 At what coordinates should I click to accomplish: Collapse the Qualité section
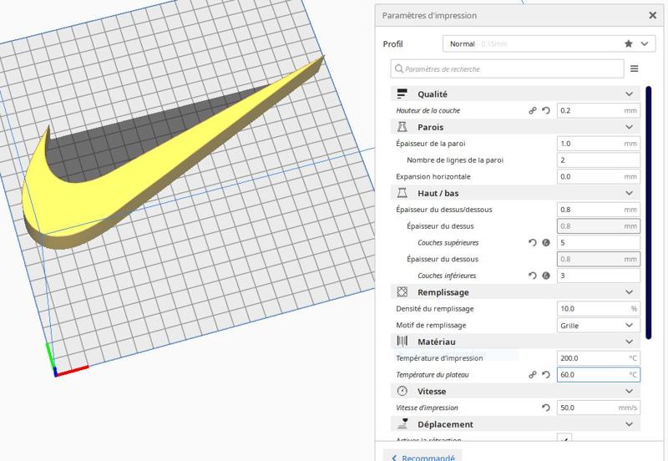tap(630, 94)
